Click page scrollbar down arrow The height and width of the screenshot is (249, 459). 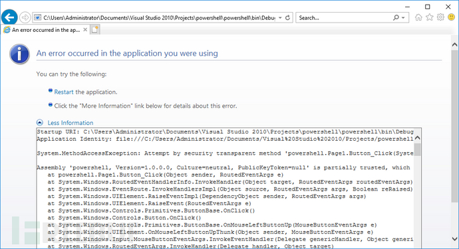(x=454, y=239)
